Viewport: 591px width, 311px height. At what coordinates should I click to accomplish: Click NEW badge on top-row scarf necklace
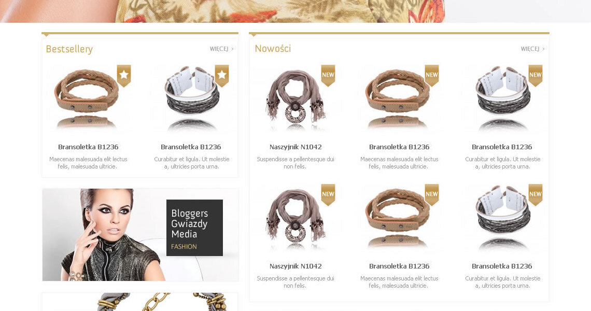point(328,75)
